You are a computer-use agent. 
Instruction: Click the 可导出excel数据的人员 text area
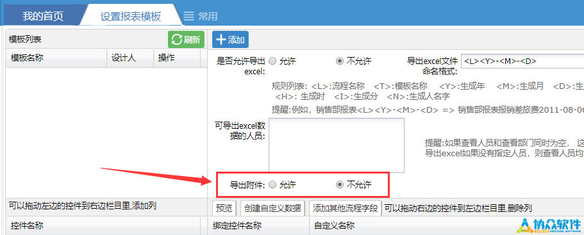click(x=337, y=145)
